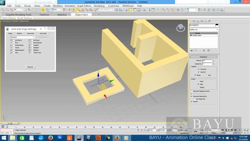Enable the Endpoint snap checkbox
The image size is (250, 141).
click(32, 48)
